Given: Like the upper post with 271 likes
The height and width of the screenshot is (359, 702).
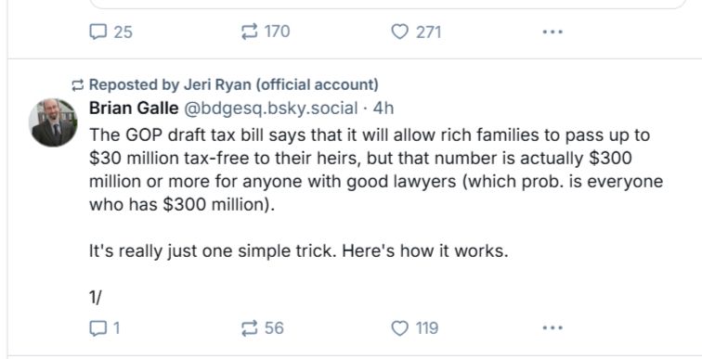Looking at the screenshot, I should coord(416,32).
